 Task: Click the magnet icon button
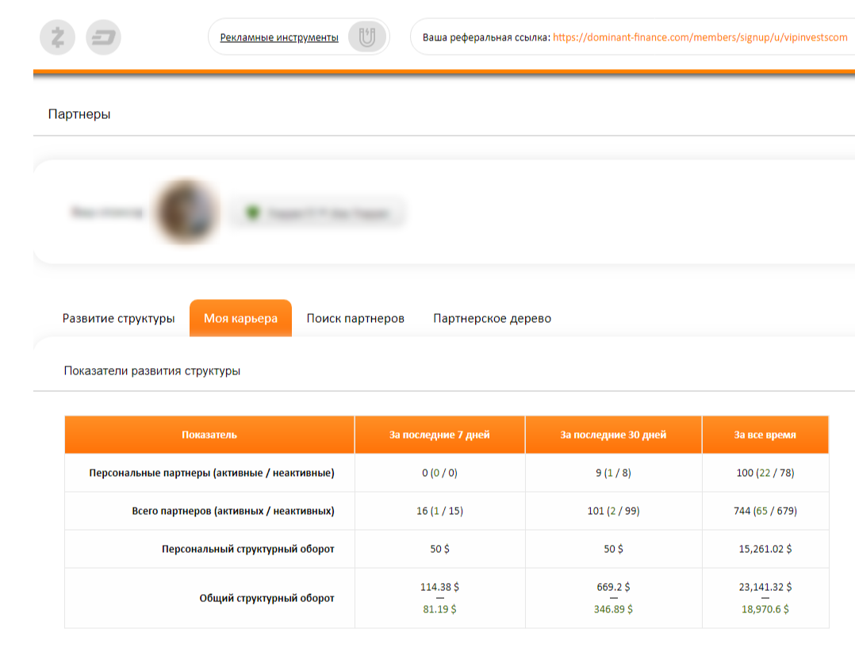(x=366, y=37)
